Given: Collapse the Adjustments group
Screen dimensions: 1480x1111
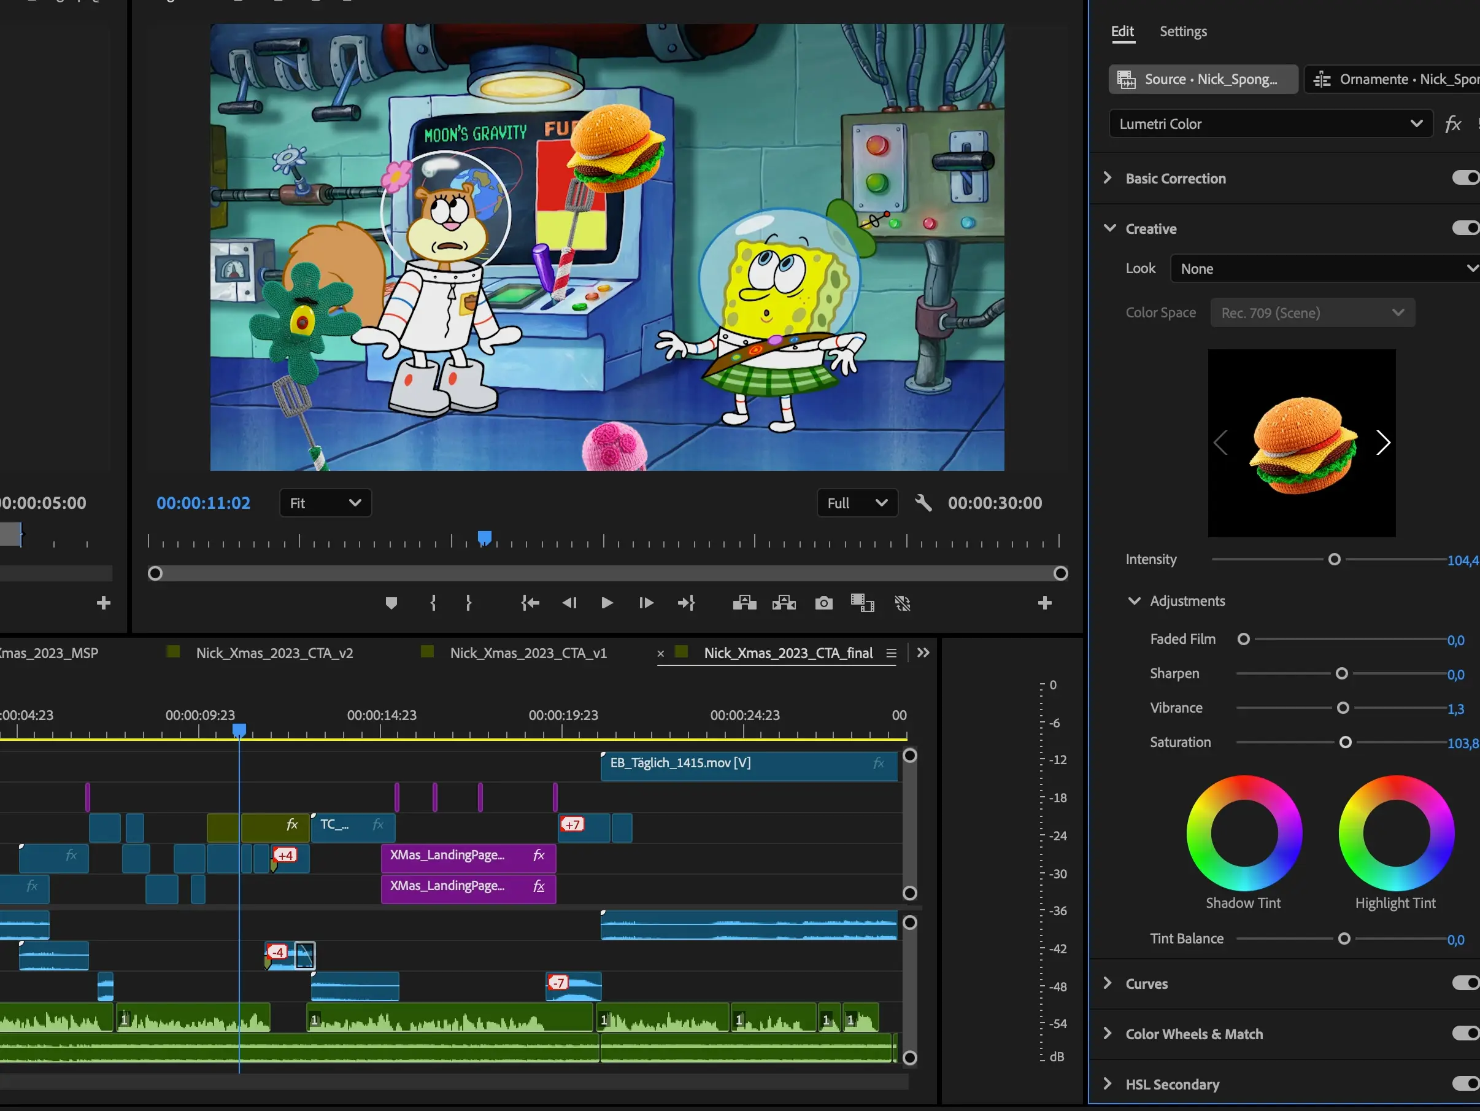Looking at the screenshot, I should pyautogui.click(x=1134, y=601).
